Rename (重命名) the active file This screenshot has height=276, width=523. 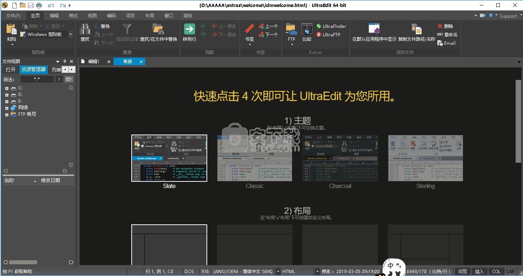[447, 35]
